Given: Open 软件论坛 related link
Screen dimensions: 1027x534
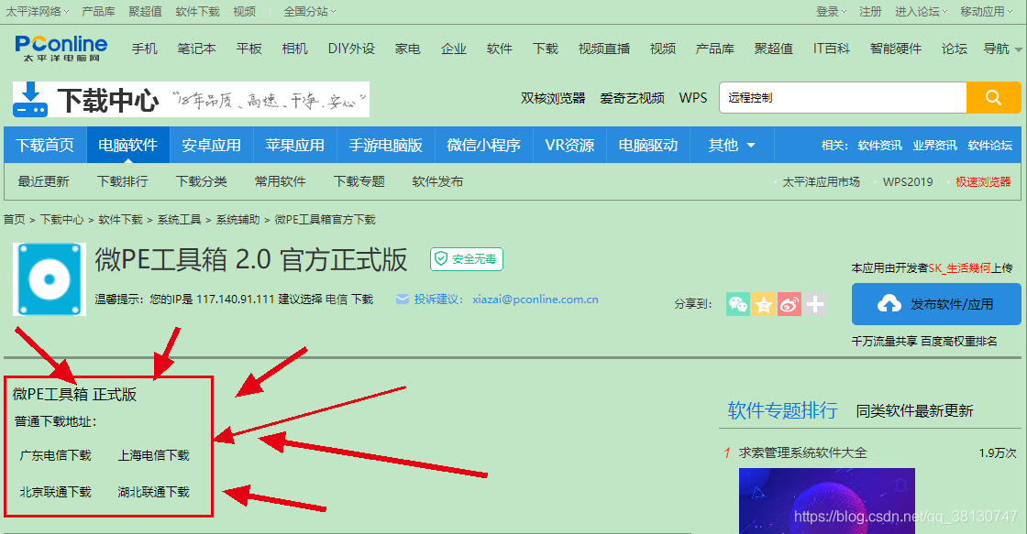Looking at the screenshot, I should [989, 146].
